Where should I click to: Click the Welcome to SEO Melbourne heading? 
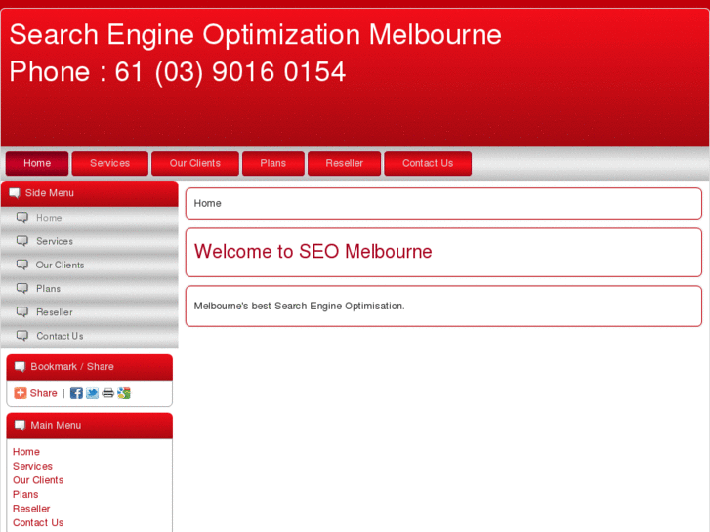[x=313, y=252]
